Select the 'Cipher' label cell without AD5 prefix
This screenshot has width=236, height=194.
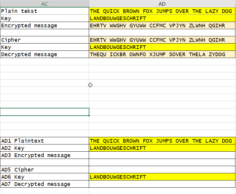point(44,40)
